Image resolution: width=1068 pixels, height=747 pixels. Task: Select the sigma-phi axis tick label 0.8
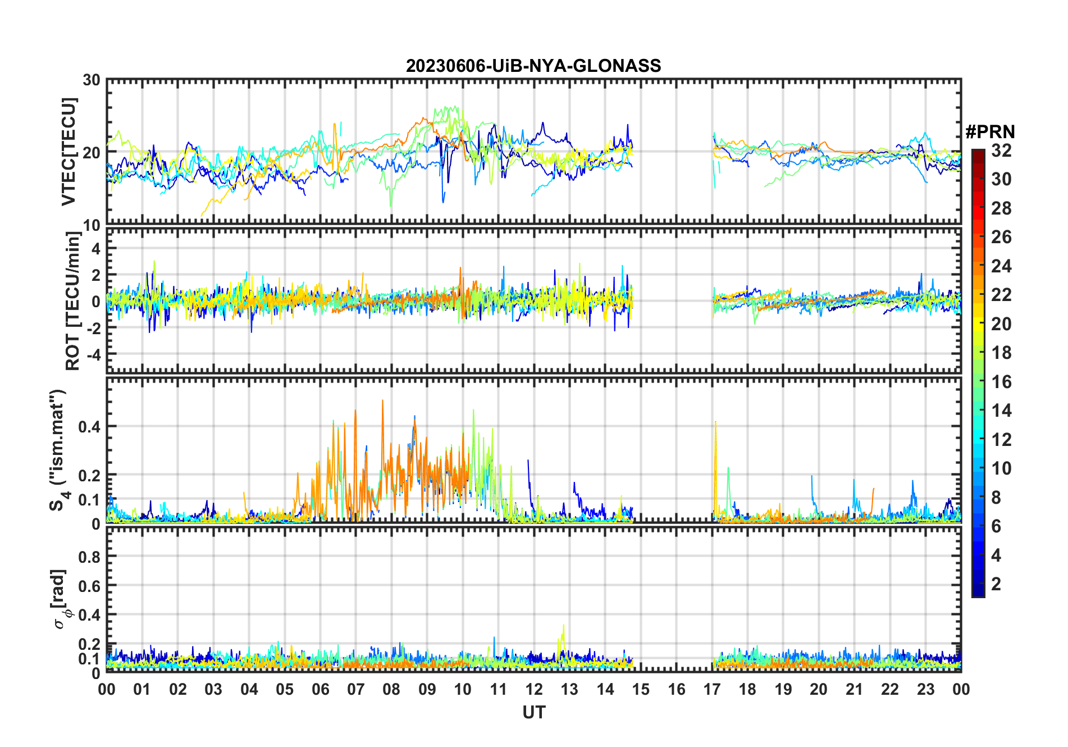click(90, 557)
